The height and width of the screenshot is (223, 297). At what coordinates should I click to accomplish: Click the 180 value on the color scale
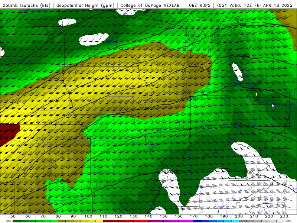click(209, 216)
